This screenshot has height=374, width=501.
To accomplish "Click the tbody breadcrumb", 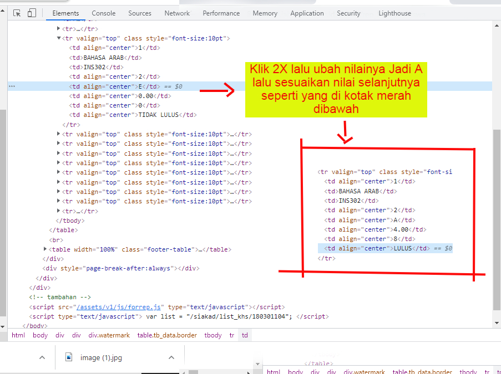I will pyautogui.click(x=213, y=335).
